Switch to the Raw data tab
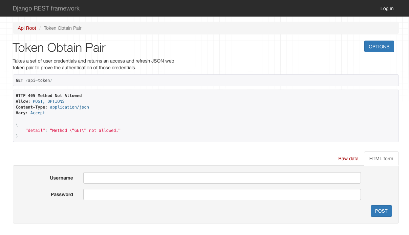The image size is (409, 235). (x=348, y=158)
